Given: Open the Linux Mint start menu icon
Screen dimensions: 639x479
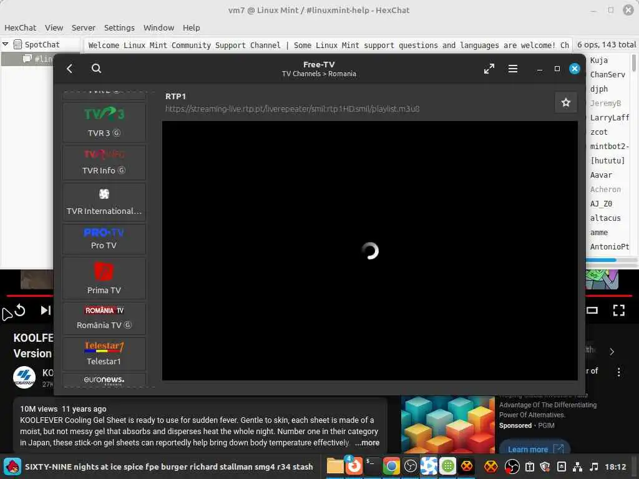Looking at the screenshot, I should [12, 467].
